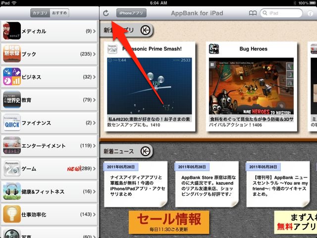Click the メディカル category label

click(34, 31)
